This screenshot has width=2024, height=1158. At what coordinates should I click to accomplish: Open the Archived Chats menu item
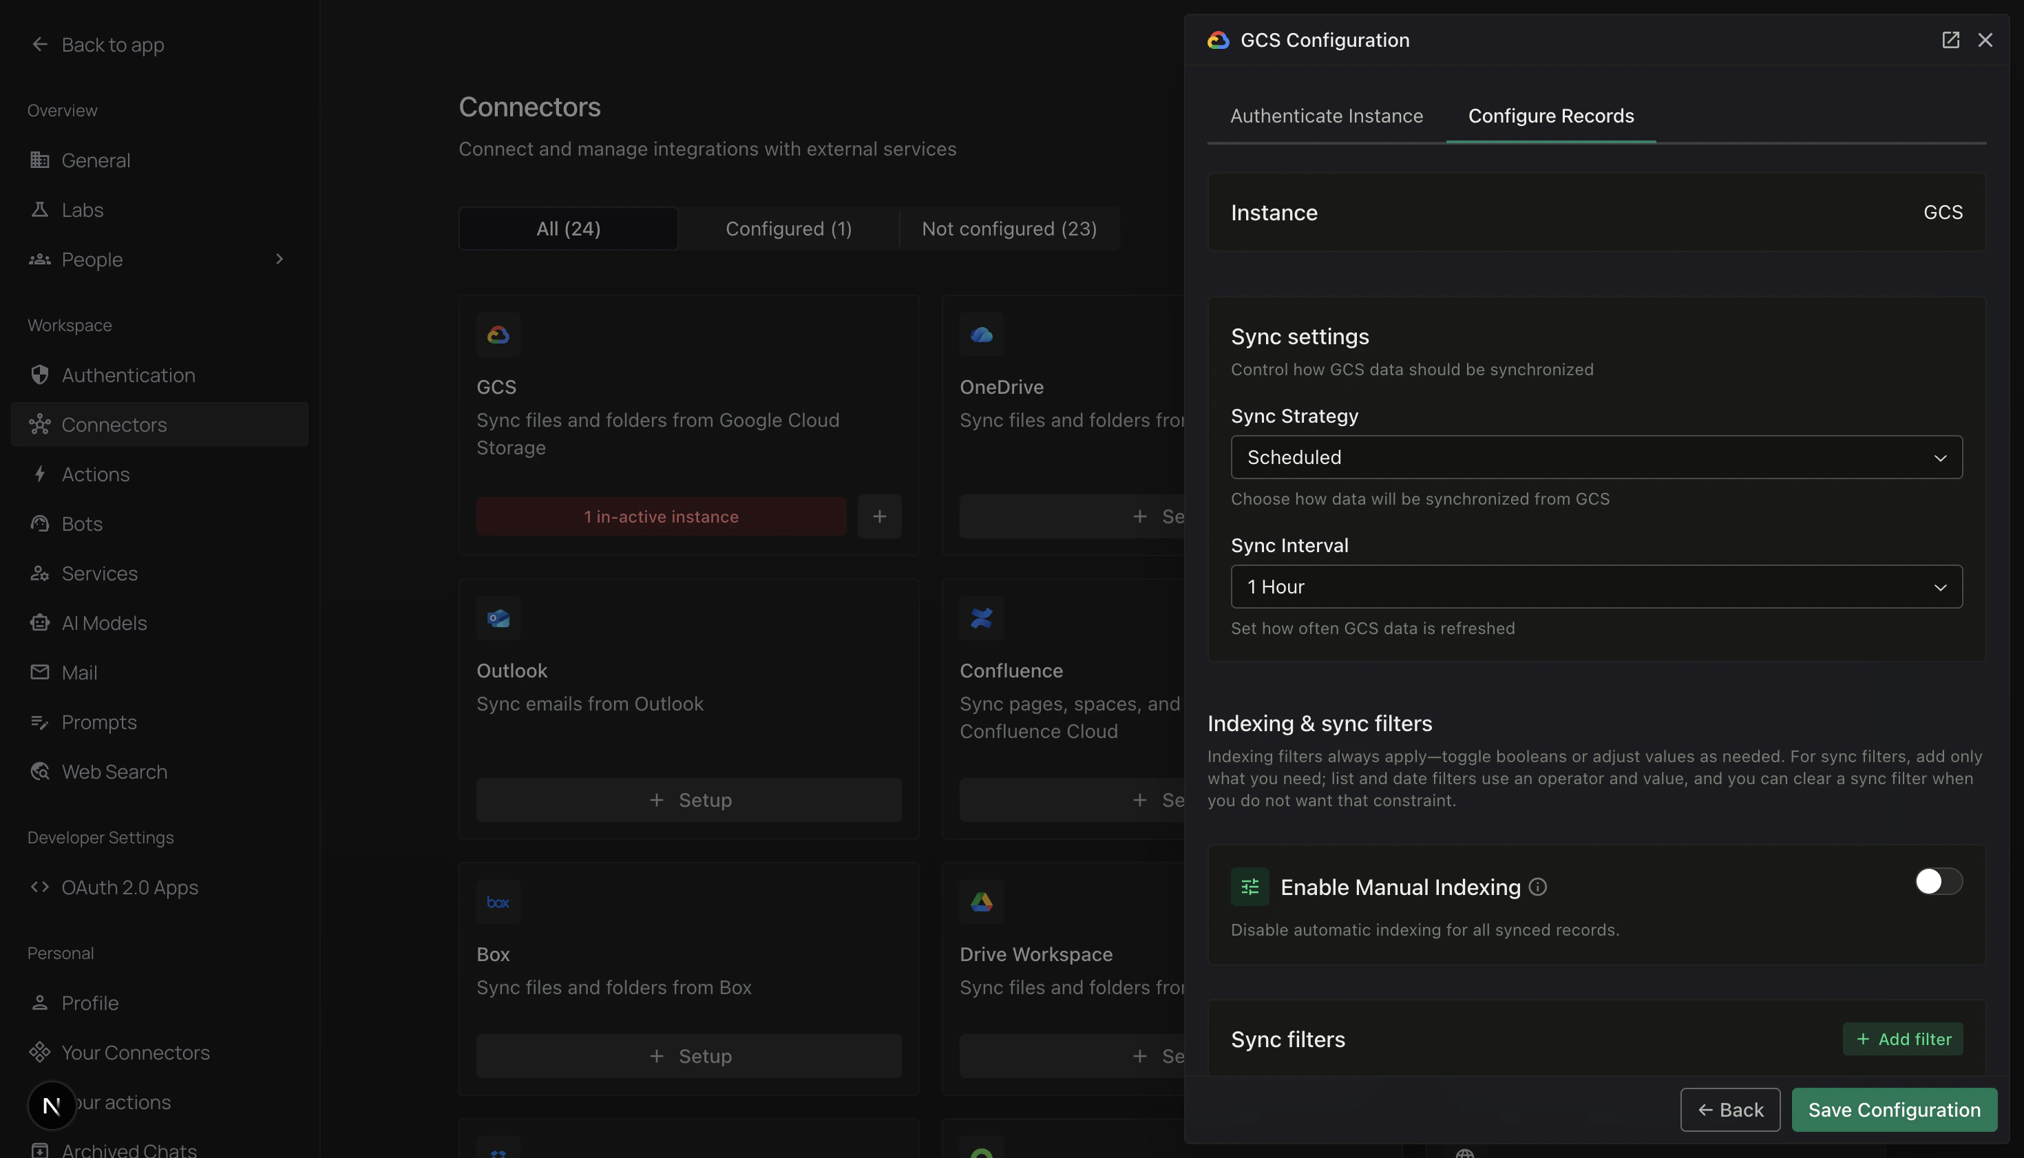[x=129, y=1149]
